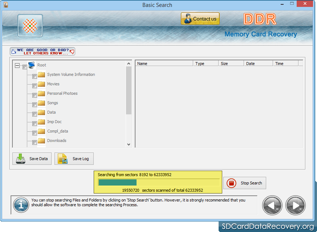The image size is (317, 232).
Task: Sort by the Name column header
Action: (164, 64)
